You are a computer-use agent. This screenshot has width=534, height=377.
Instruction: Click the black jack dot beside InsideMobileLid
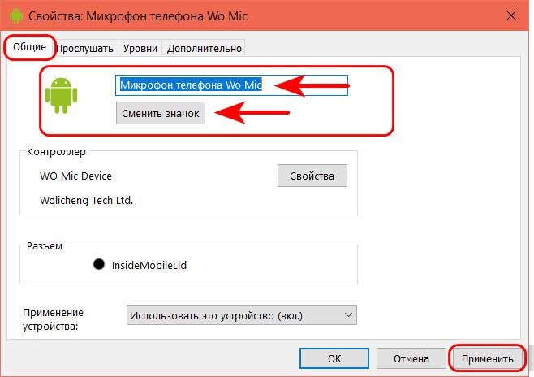[99, 264]
